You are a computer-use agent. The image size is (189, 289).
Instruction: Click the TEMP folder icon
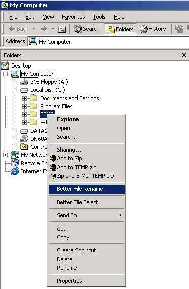click(33, 114)
